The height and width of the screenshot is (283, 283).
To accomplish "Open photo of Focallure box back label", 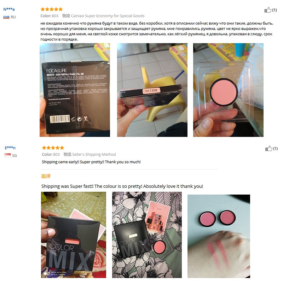I will tap(75, 90).
